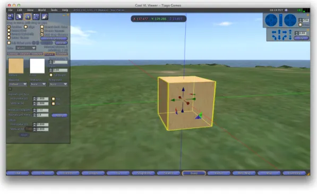Screen dimensions: 317x194
Task: Open the Edit menu
Action: click(x=20, y=10)
